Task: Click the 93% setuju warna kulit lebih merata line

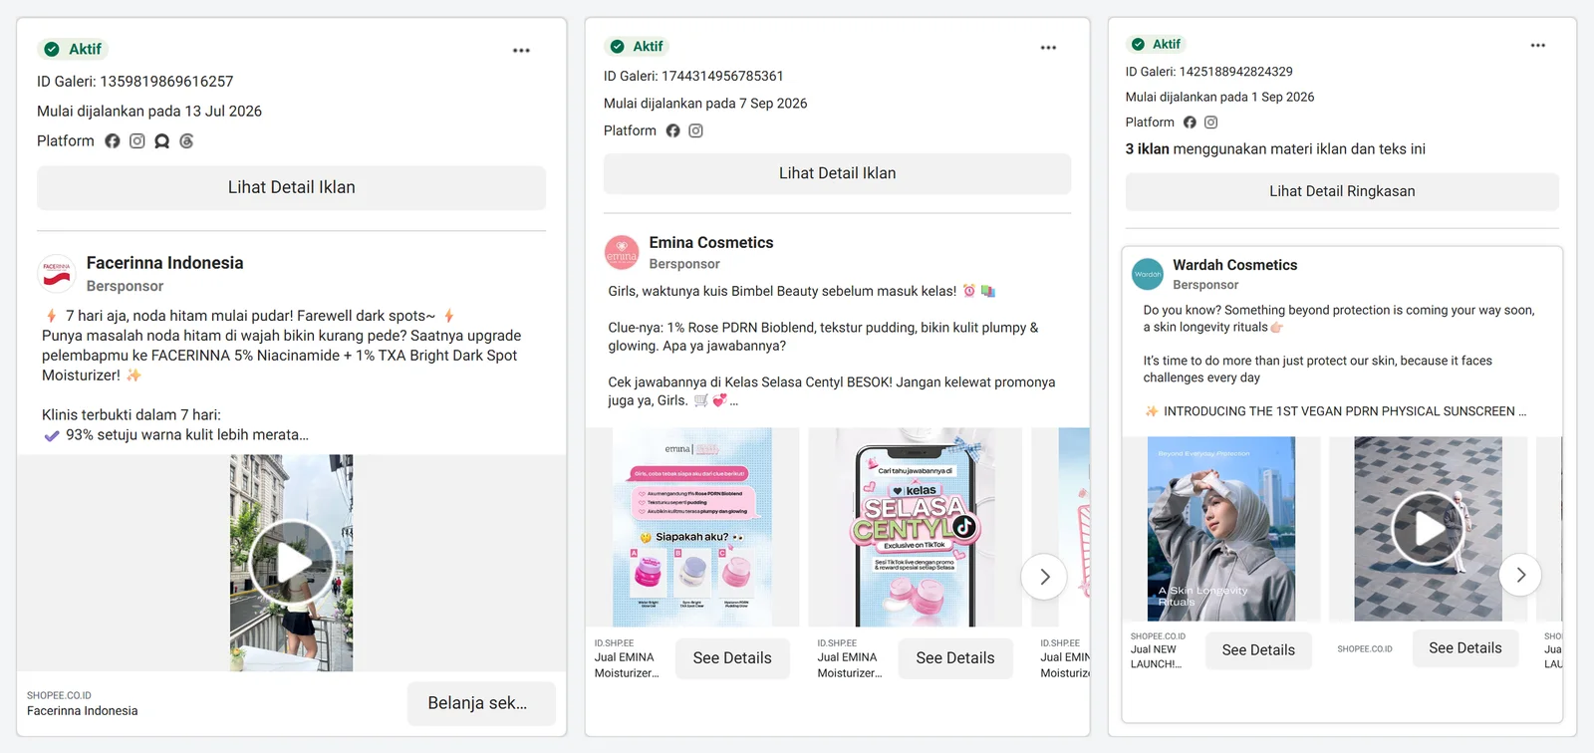Action: coord(187,435)
